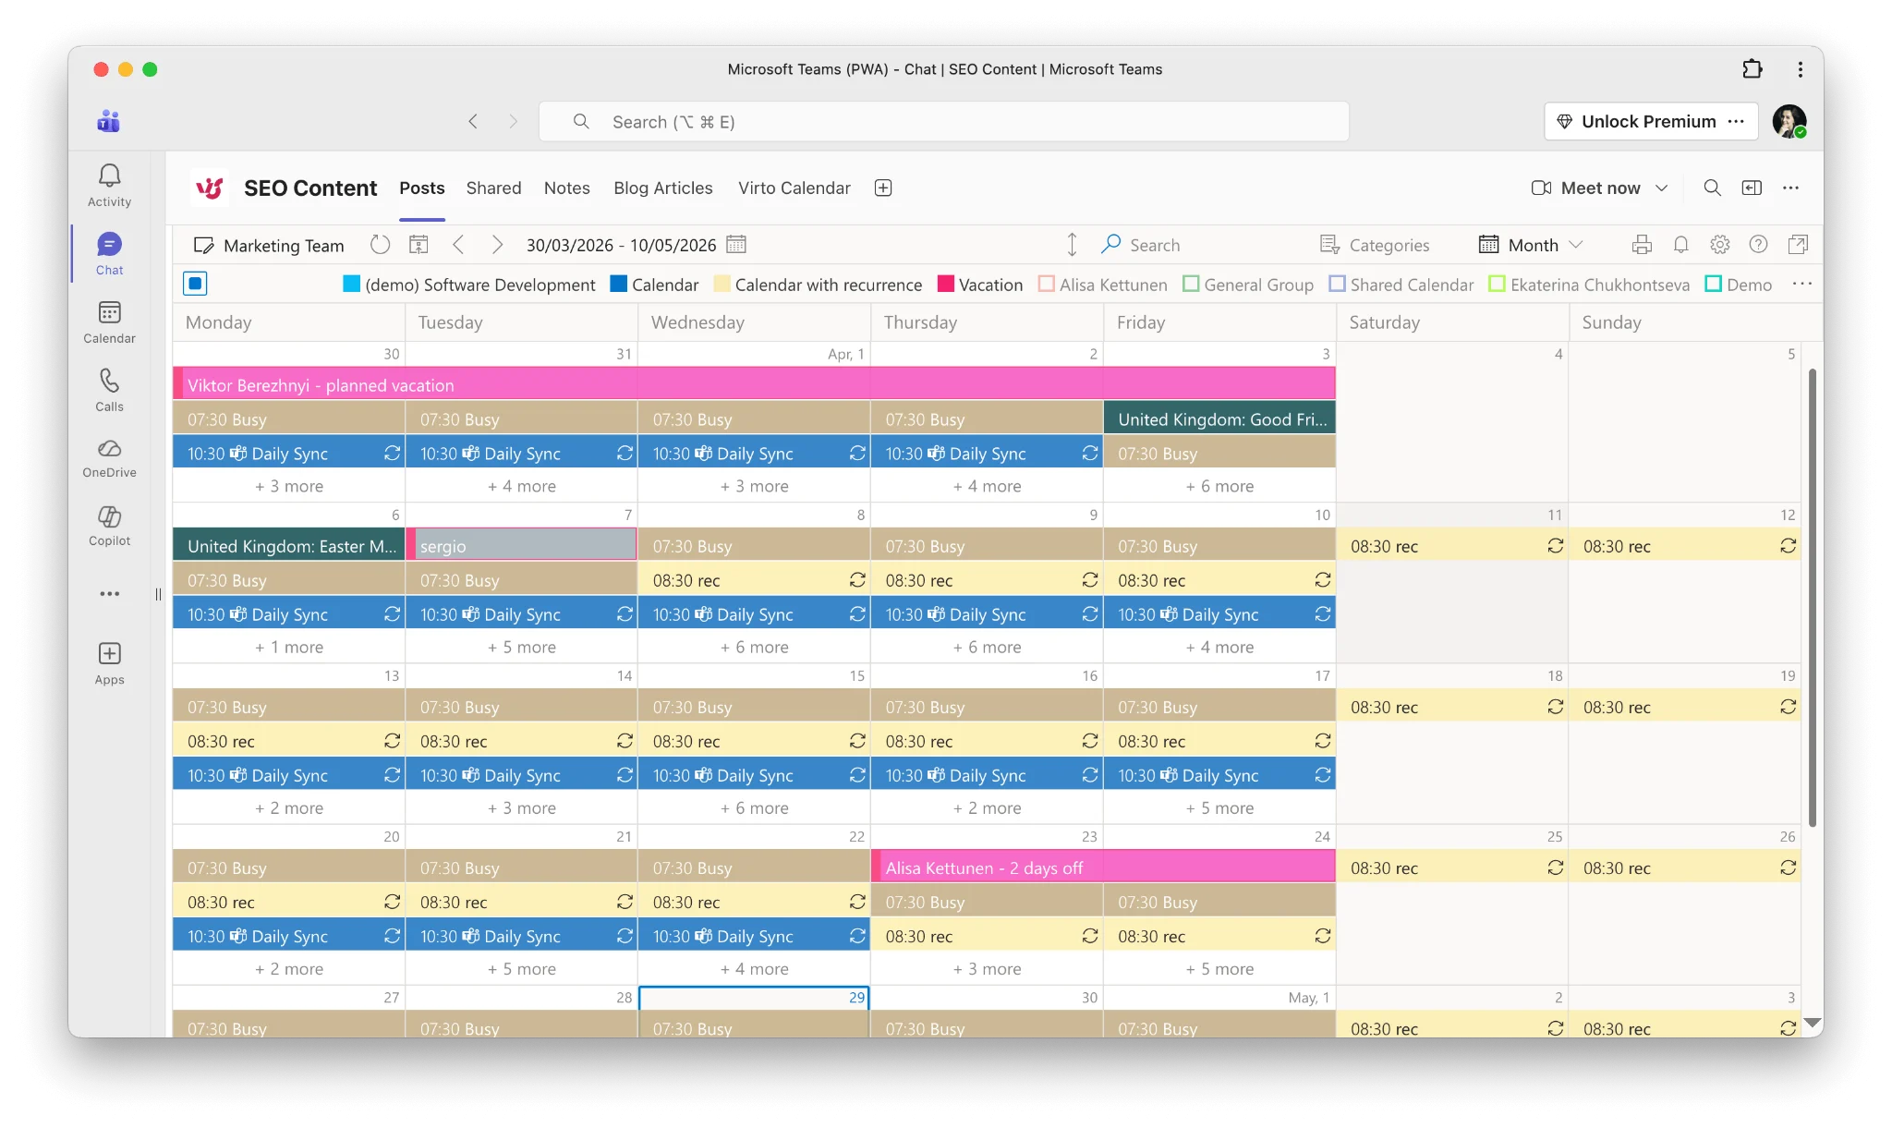The width and height of the screenshot is (1892, 1128).
Task: Jump to today calendar icon
Action: coord(418,245)
